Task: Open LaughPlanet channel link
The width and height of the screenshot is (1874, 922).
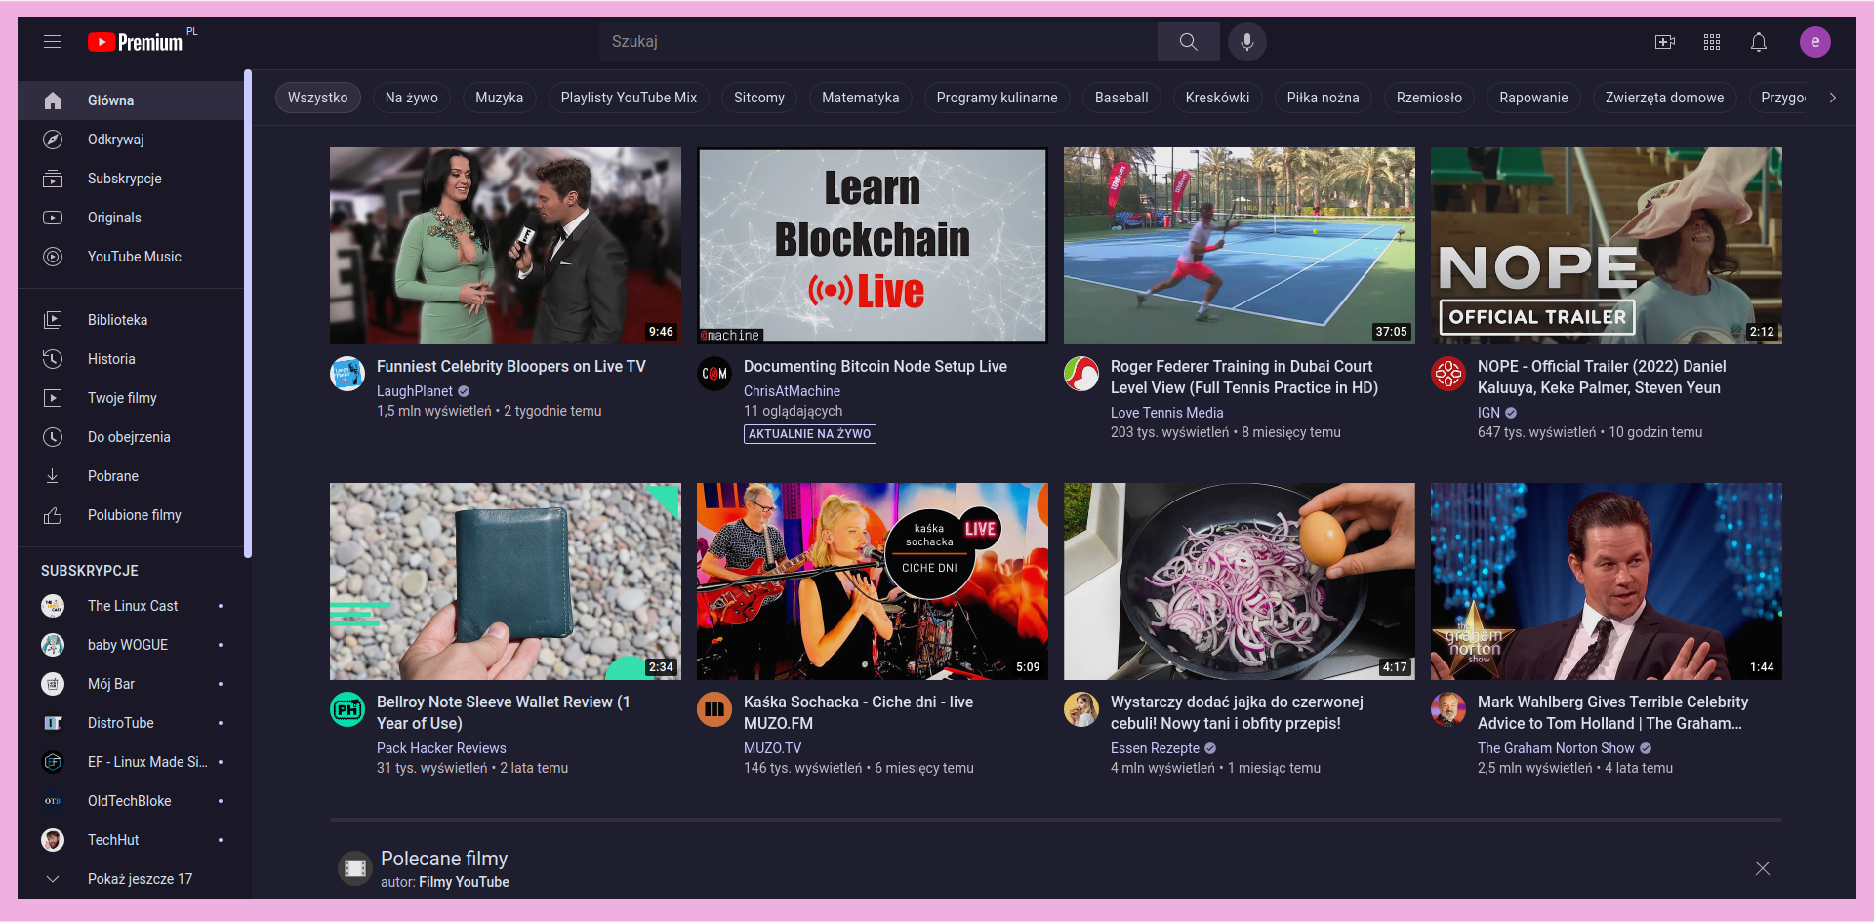Action: click(415, 391)
